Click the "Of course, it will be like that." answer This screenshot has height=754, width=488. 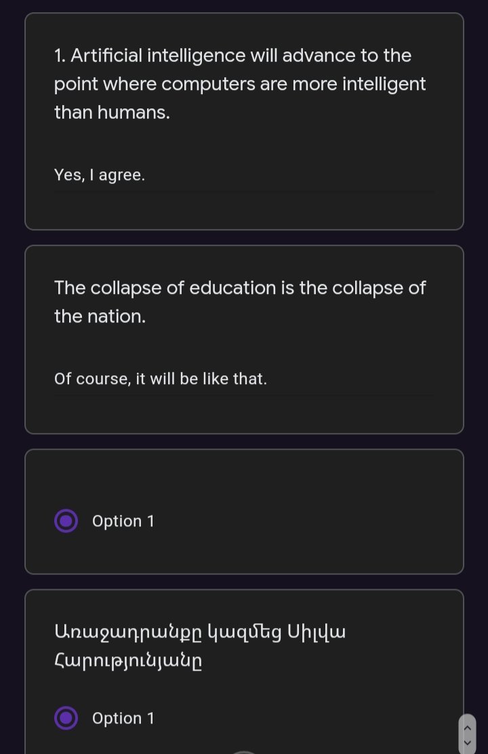161,379
